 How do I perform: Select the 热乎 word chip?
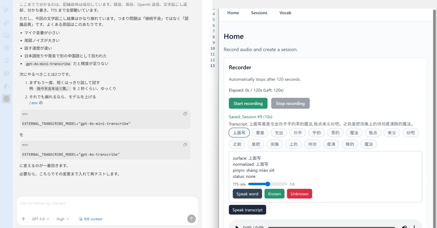pos(298,133)
